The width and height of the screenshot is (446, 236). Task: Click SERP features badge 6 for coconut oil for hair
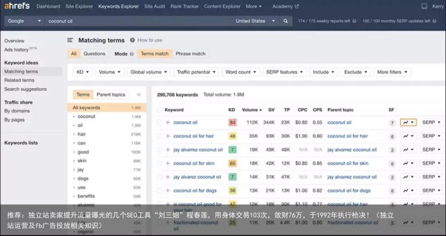point(392,137)
